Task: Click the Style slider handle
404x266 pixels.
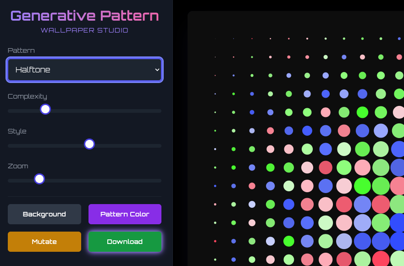Action: click(89, 144)
